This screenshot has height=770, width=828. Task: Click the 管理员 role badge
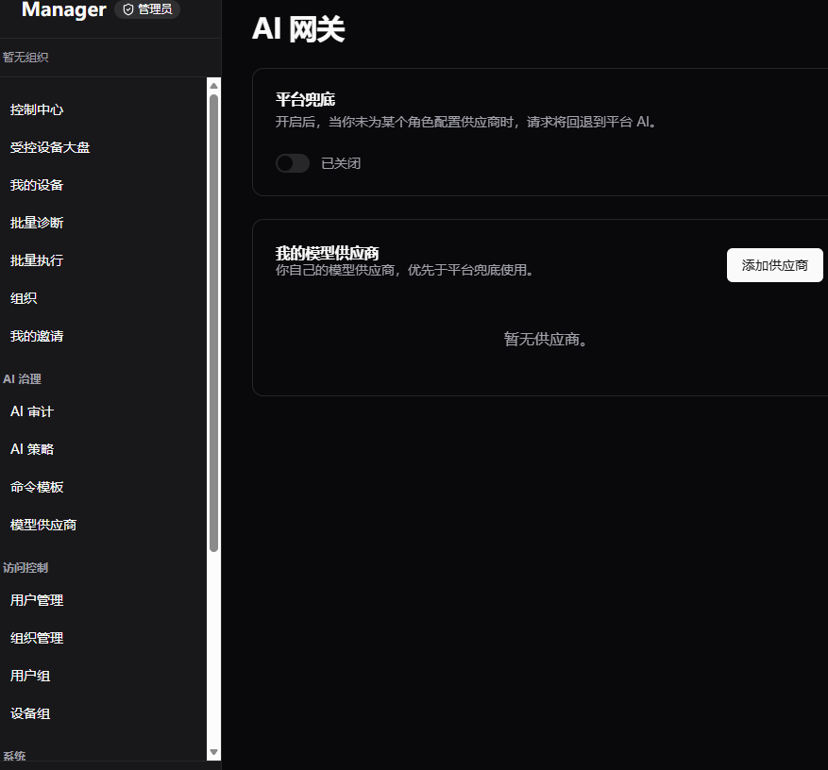[x=147, y=9]
